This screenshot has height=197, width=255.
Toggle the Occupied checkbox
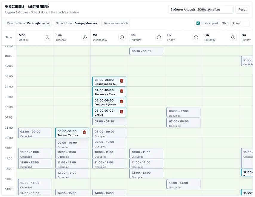198,23
